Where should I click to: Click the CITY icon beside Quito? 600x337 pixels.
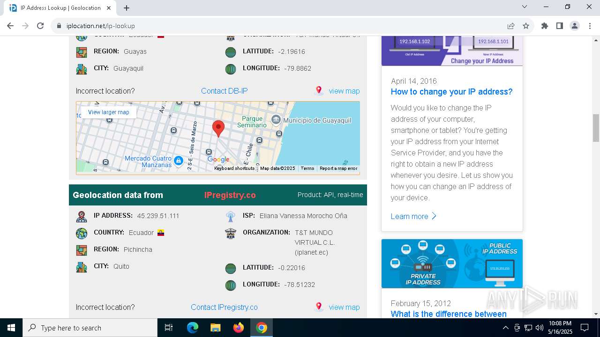click(82, 267)
